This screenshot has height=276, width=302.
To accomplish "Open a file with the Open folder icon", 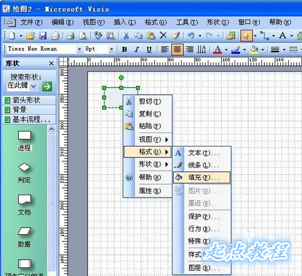I will click(x=30, y=36).
